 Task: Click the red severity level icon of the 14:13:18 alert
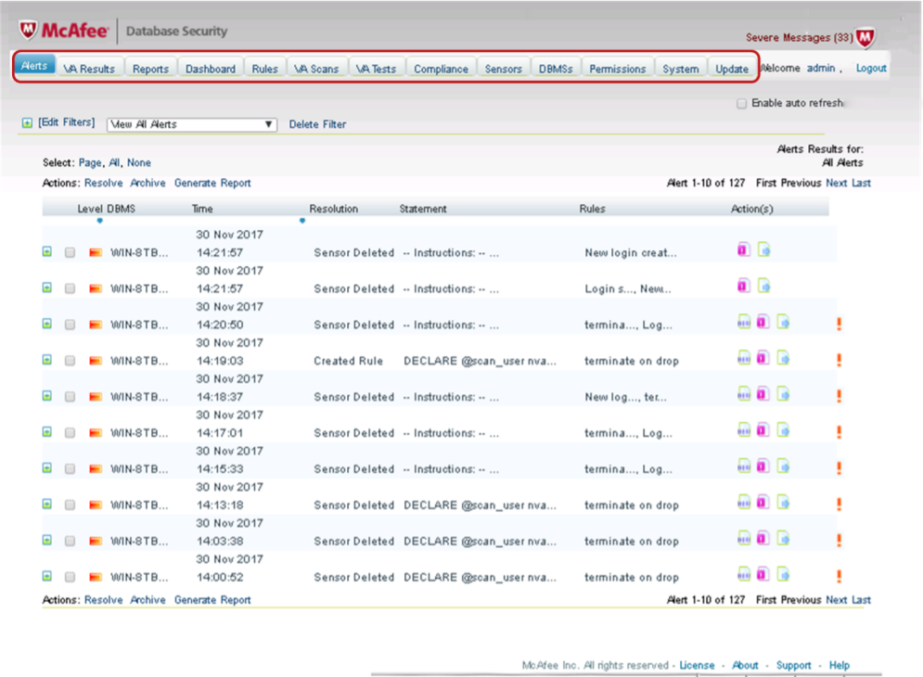coord(95,505)
